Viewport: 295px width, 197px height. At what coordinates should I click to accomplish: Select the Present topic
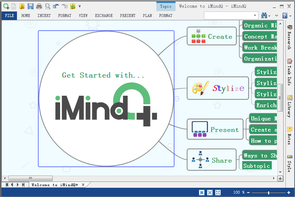click(215, 129)
